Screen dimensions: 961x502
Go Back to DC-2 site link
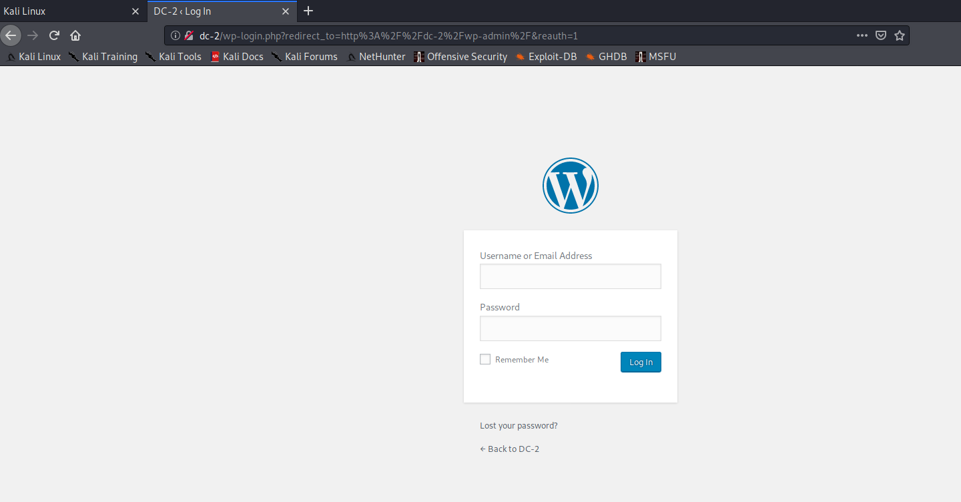[x=509, y=449]
